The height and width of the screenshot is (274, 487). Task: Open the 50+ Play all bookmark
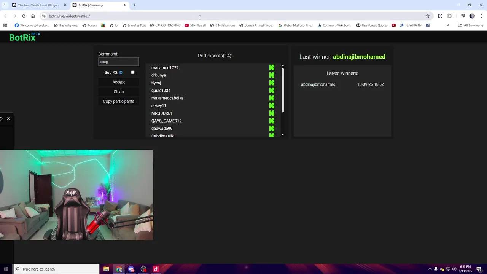[x=195, y=25]
